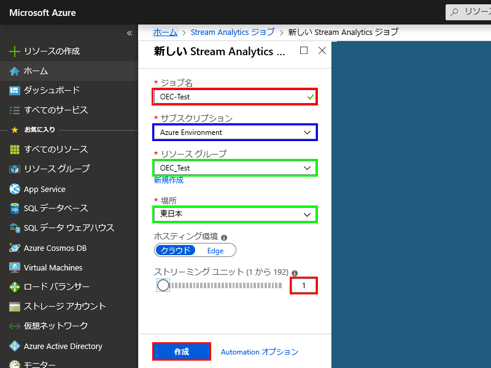This screenshot has height=368, width=491.
Task: Click the ジョブ名 input field
Action: coord(235,97)
